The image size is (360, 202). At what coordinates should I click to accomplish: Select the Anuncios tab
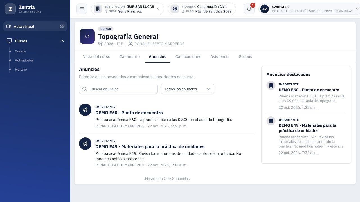coord(157,57)
